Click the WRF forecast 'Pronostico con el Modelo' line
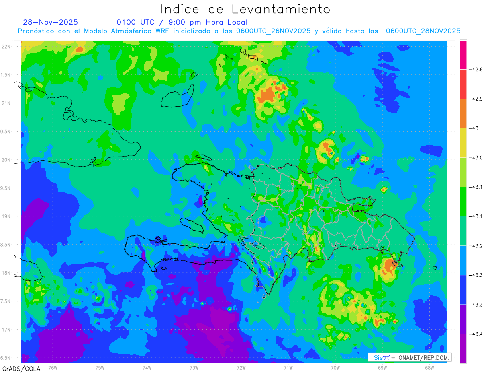The width and height of the screenshot is (482, 373). click(x=239, y=31)
